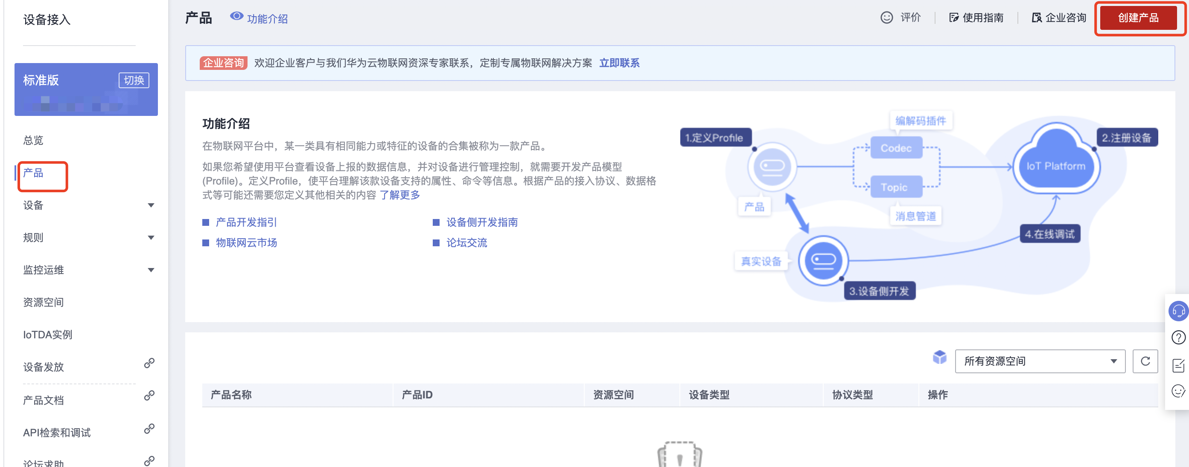Open the 所有资源空间 dropdown
Screen dimensions: 1189x467
[1040, 361]
